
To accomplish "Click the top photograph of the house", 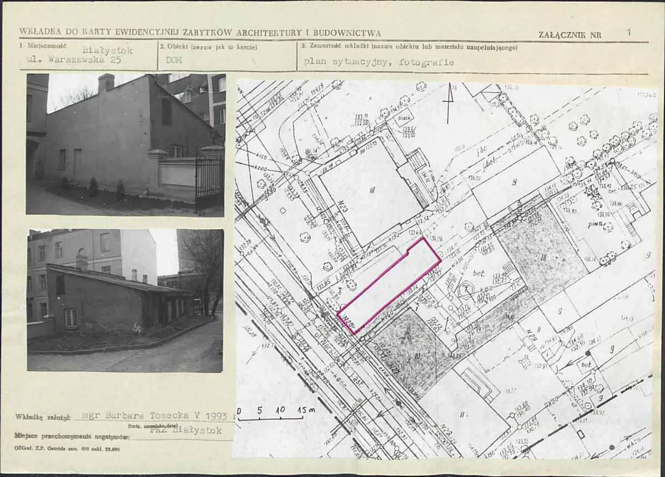I will (x=125, y=144).
